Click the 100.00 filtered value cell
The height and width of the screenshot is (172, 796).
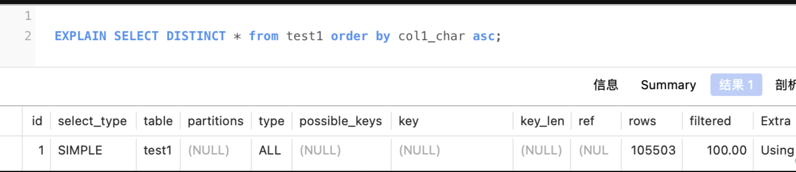727,150
